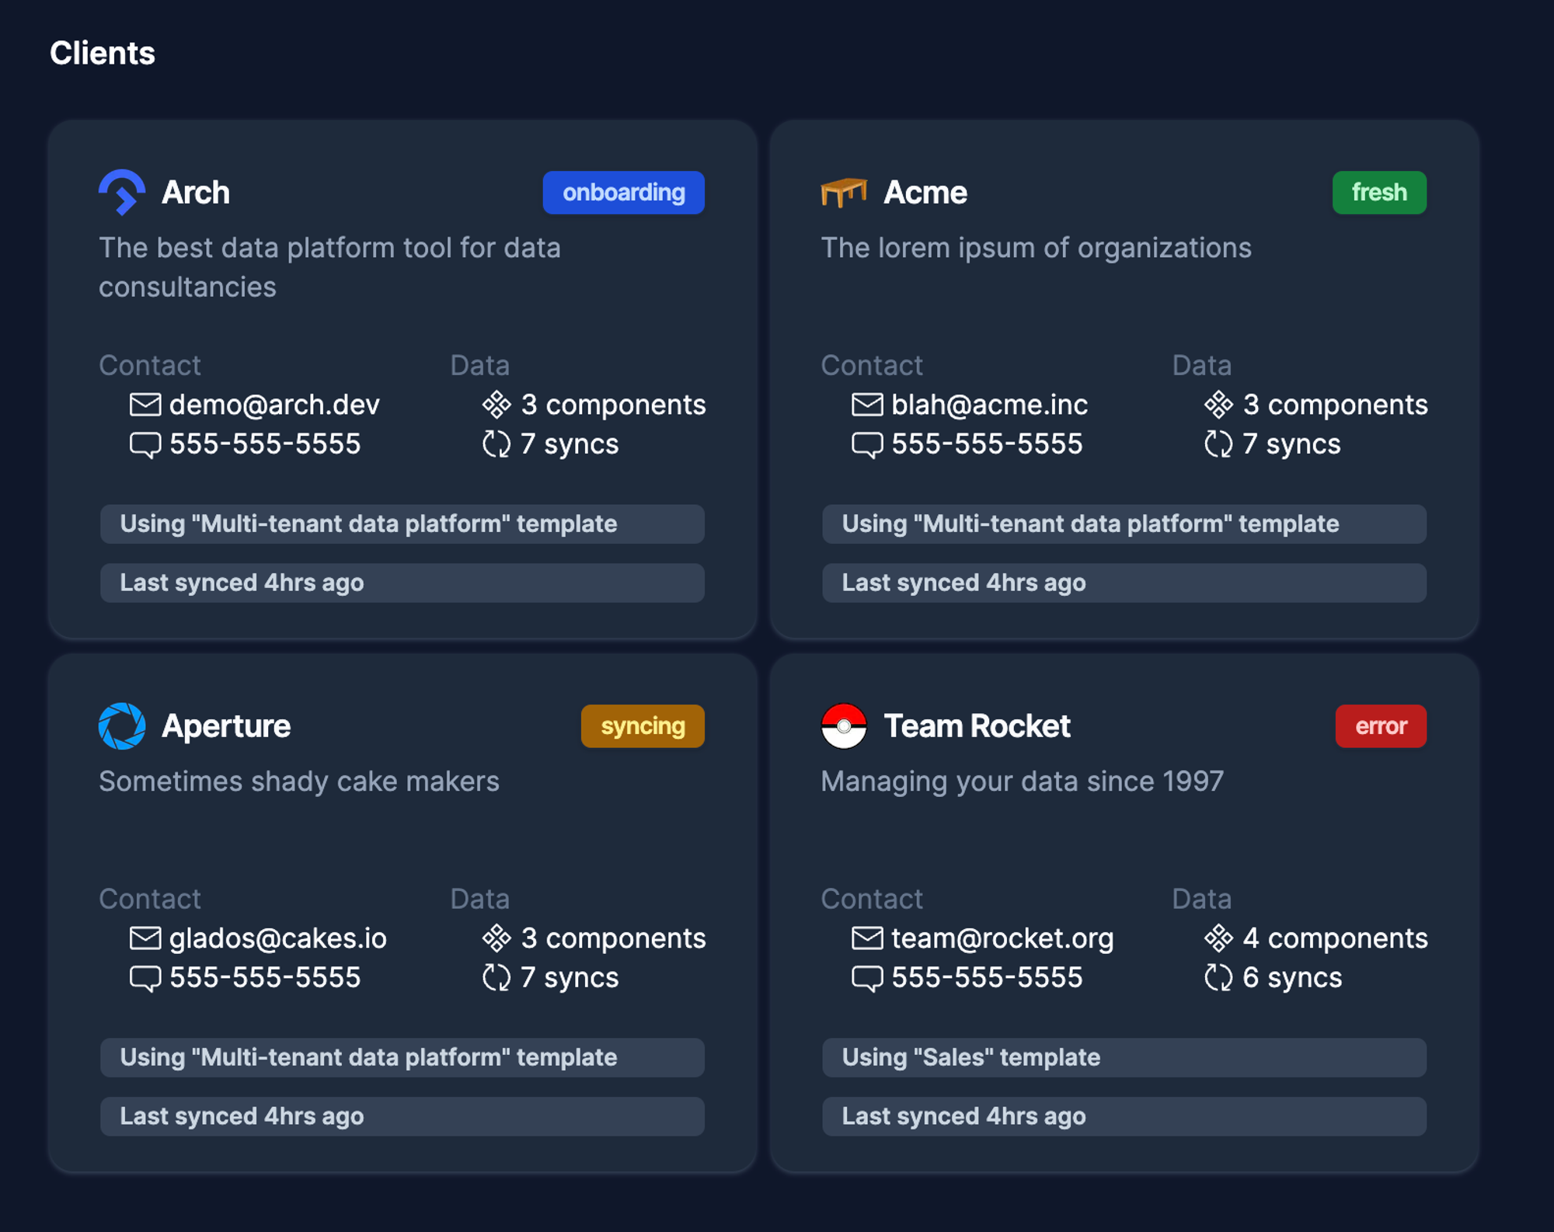The image size is (1554, 1232).
Task: Click the Team Rocket client name
Action: coord(977,726)
